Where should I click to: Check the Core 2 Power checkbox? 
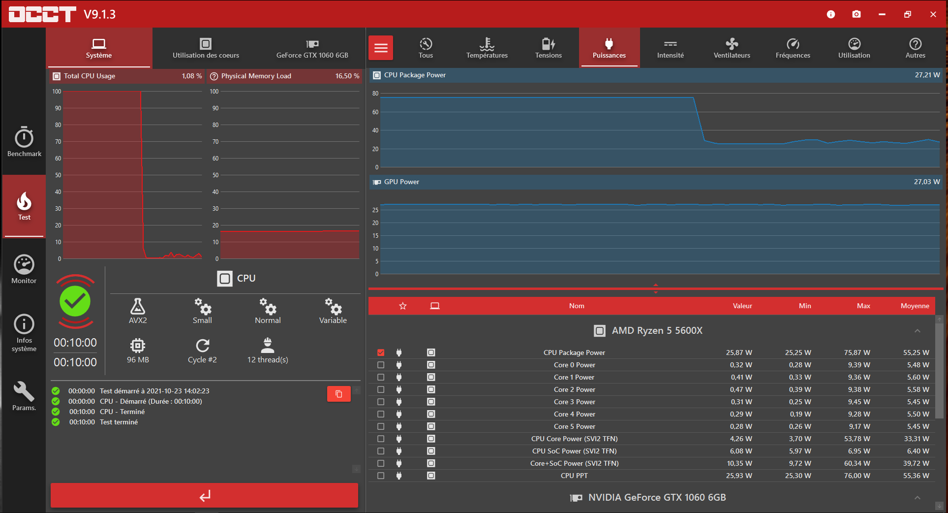pos(381,389)
